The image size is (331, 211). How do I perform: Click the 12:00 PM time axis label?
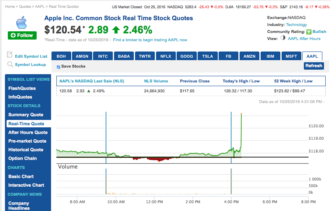pos(154,202)
